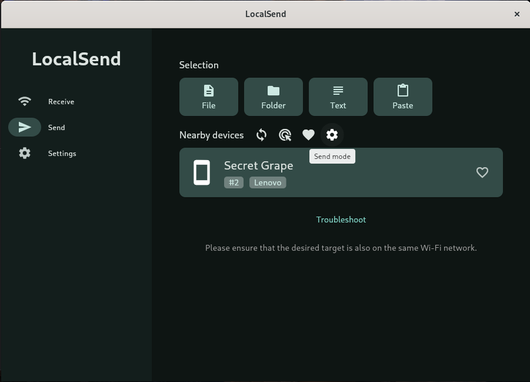Viewport: 530px width, 382px height.
Task: Click the Receive Wi-Fi icon
Action: [25, 101]
